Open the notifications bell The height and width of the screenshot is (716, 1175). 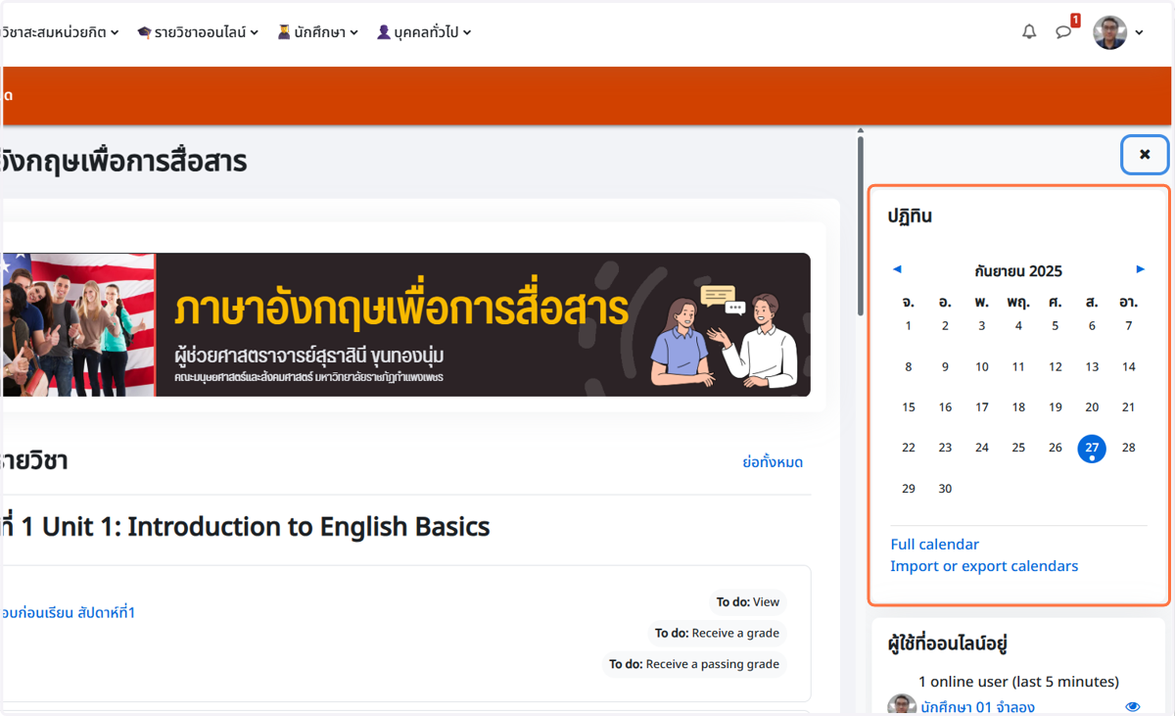(x=1029, y=32)
